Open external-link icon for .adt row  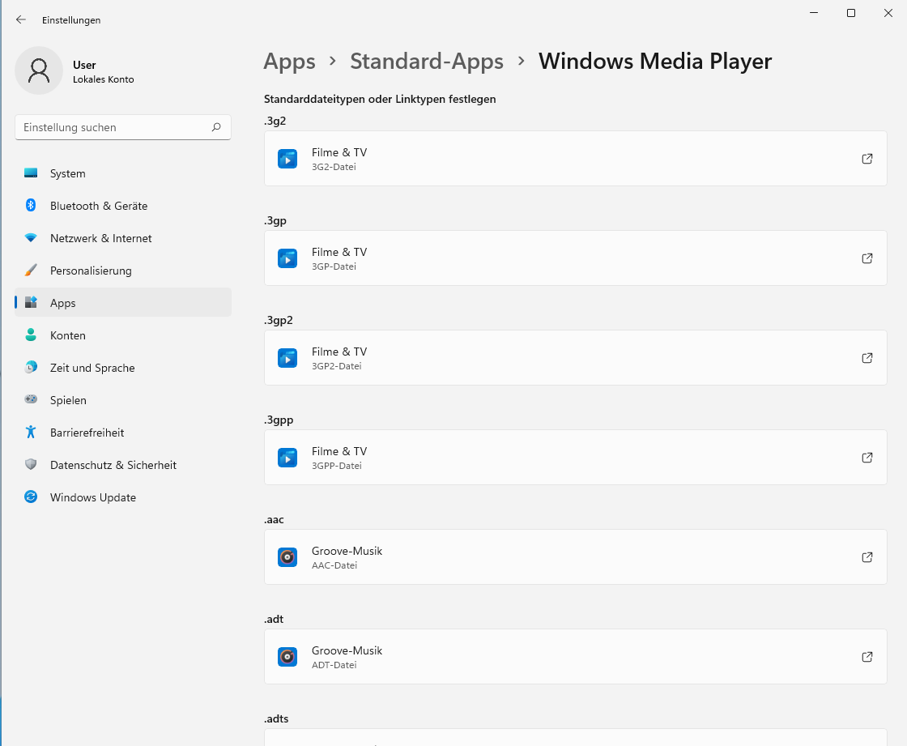pyautogui.click(x=867, y=657)
